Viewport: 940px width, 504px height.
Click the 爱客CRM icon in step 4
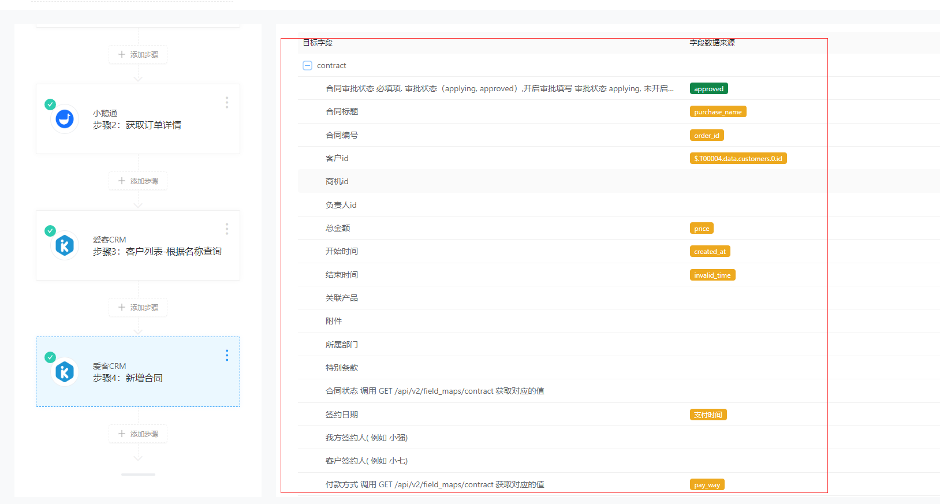pyautogui.click(x=65, y=372)
